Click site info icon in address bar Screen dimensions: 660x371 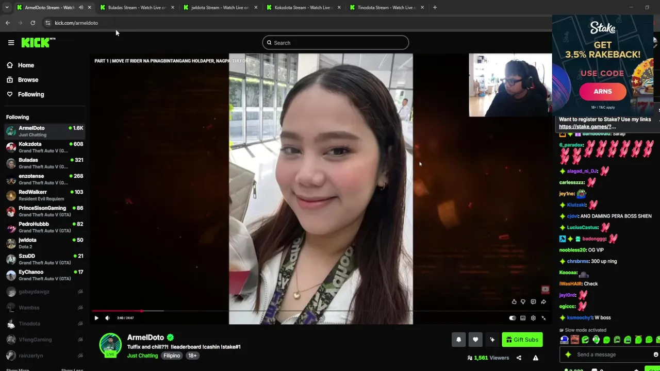(x=47, y=23)
